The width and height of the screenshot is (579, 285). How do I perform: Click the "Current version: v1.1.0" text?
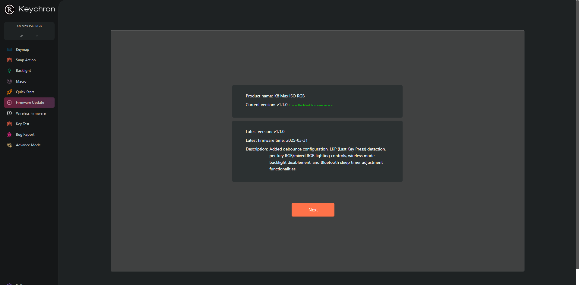pos(267,105)
